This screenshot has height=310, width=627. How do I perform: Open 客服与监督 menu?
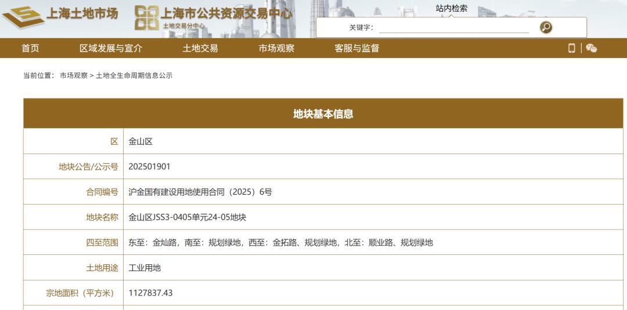click(x=356, y=48)
